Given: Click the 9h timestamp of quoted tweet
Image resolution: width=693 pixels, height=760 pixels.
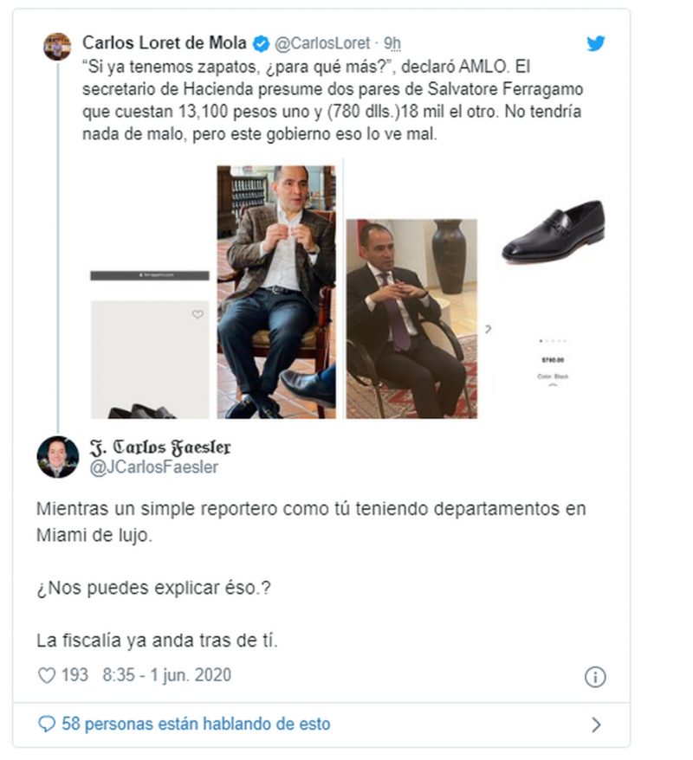Looking at the screenshot, I should click(x=392, y=43).
